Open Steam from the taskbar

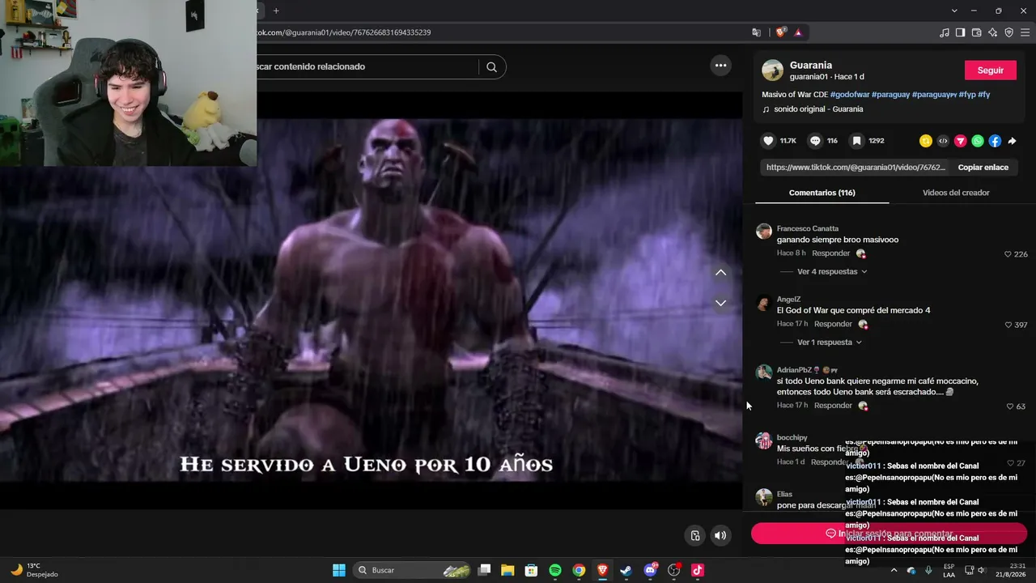coord(626,570)
